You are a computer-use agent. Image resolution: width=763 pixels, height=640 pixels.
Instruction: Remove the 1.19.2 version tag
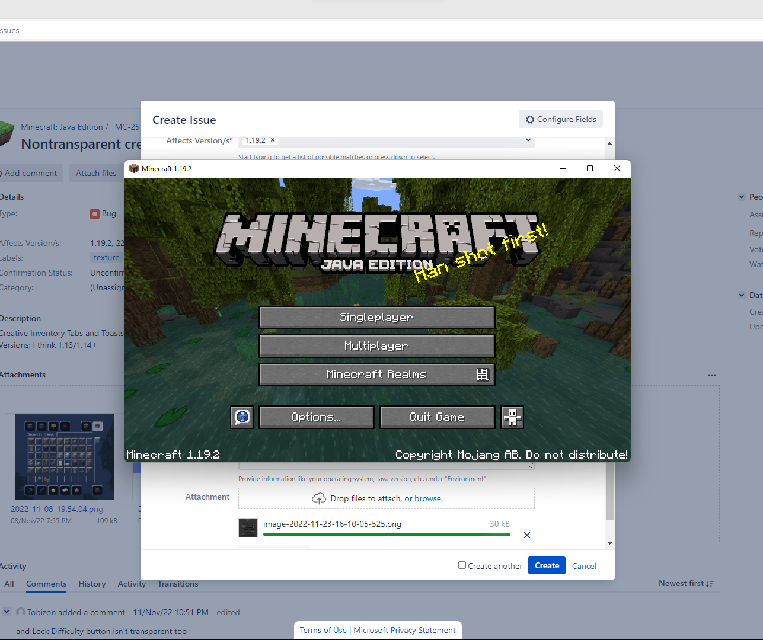(273, 140)
